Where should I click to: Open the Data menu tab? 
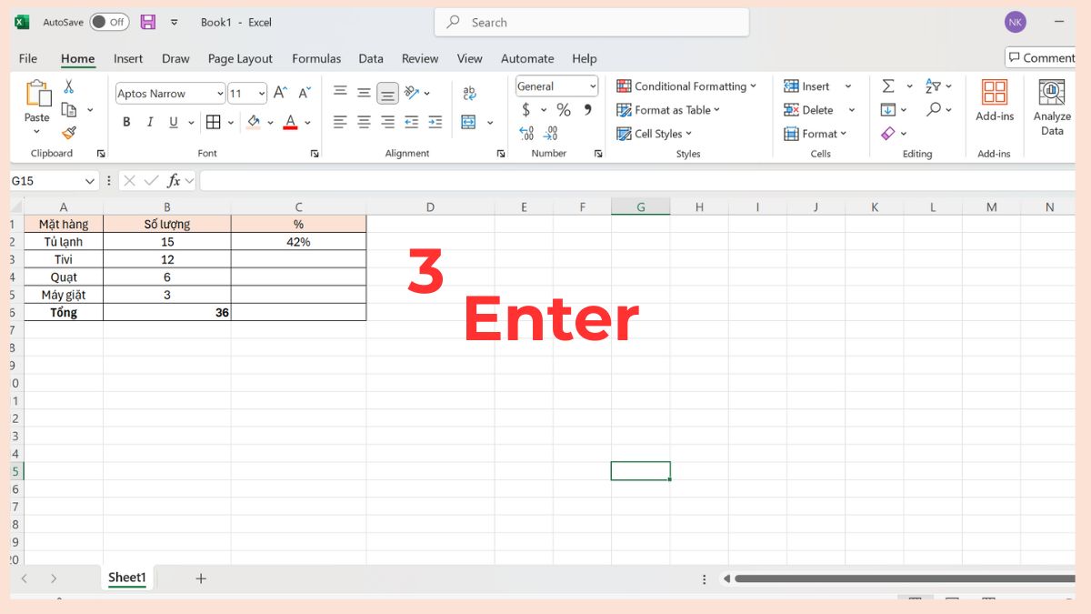(x=370, y=58)
